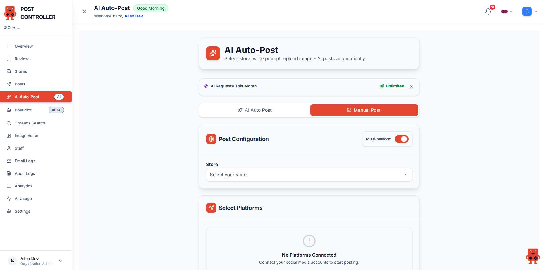
Task: Go to Settings in sidebar
Action: click(22, 211)
